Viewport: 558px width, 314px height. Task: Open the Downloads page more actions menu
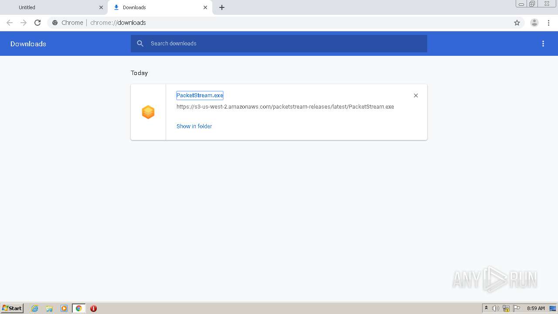pos(543,44)
